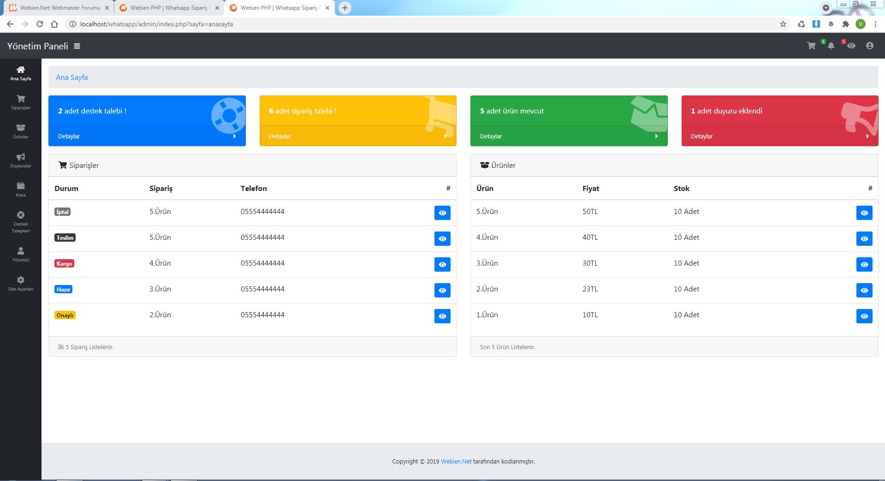
Task: Click the red Kargo status badge
Action: (x=64, y=264)
